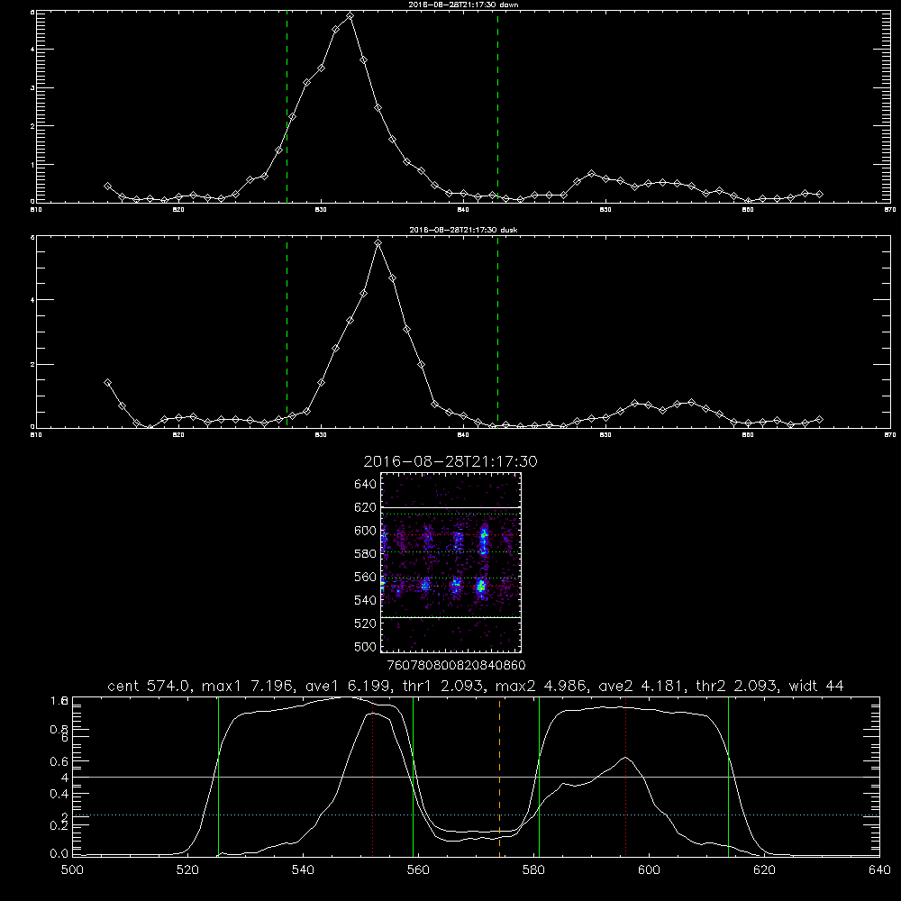Viewport: 901px width, 901px height.
Task: Click the 0.0 label on the bottom plot y-axis
Action: (x=59, y=854)
